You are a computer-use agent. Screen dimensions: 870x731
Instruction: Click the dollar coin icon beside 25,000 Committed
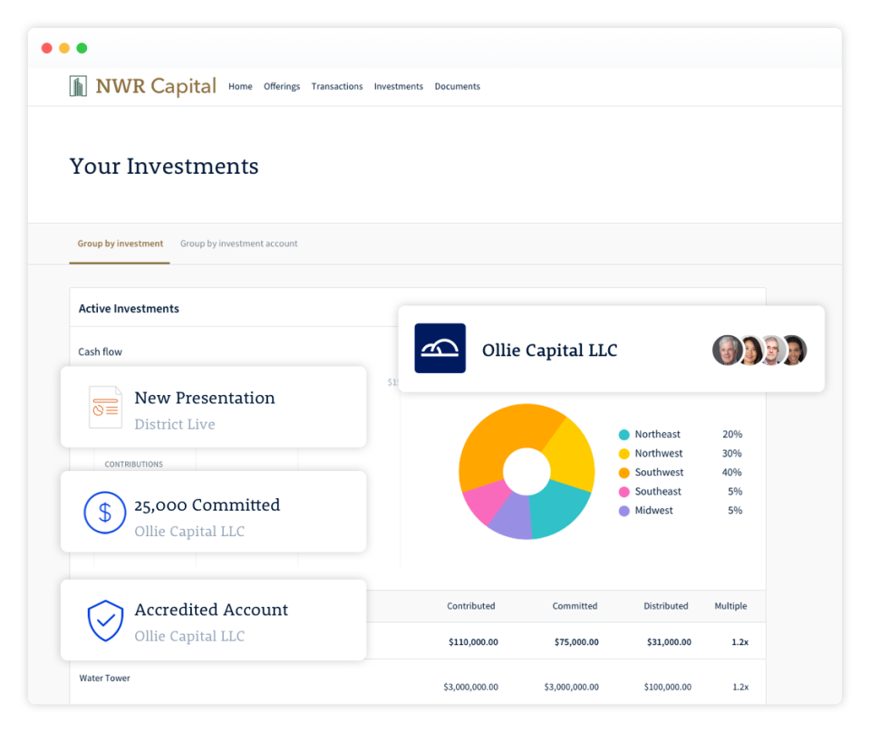tap(105, 512)
